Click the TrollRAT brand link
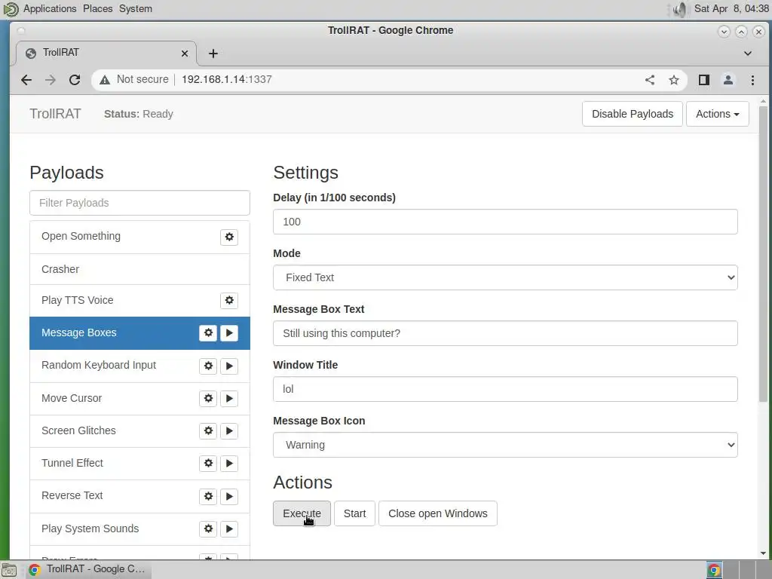The height and width of the screenshot is (579, 772). coord(55,114)
